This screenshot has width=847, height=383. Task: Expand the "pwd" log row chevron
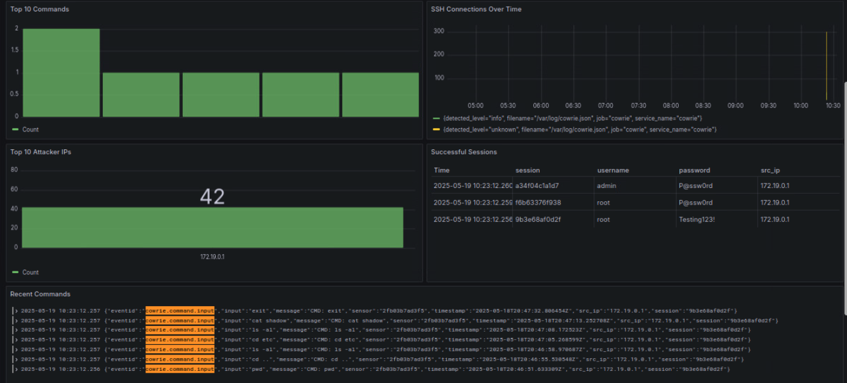17,369
